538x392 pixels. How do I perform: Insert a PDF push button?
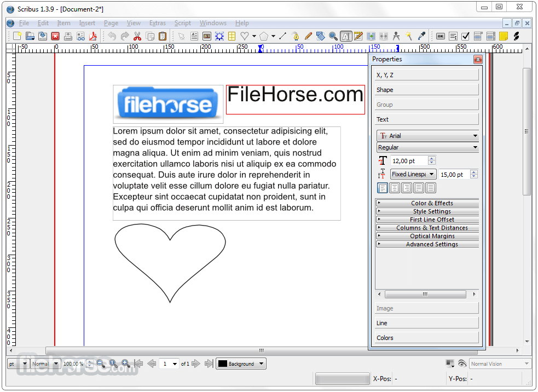click(x=441, y=36)
